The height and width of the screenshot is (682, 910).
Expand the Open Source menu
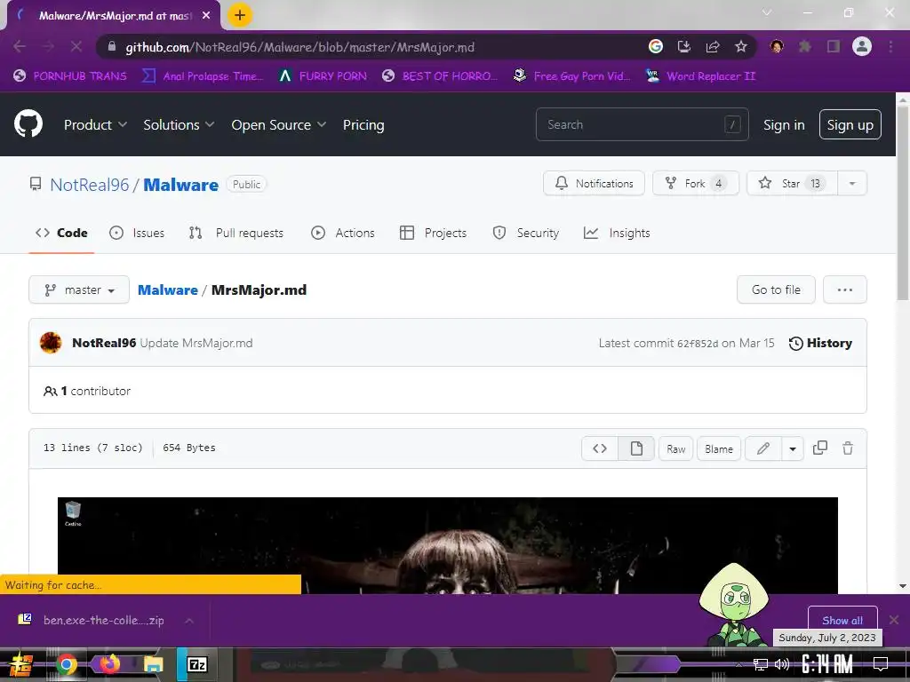(278, 124)
